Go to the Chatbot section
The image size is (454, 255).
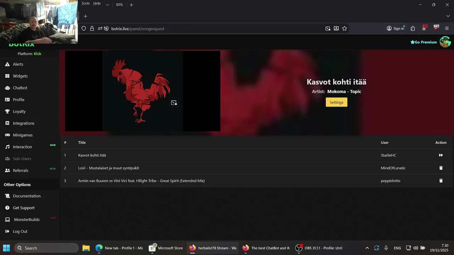click(20, 88)
